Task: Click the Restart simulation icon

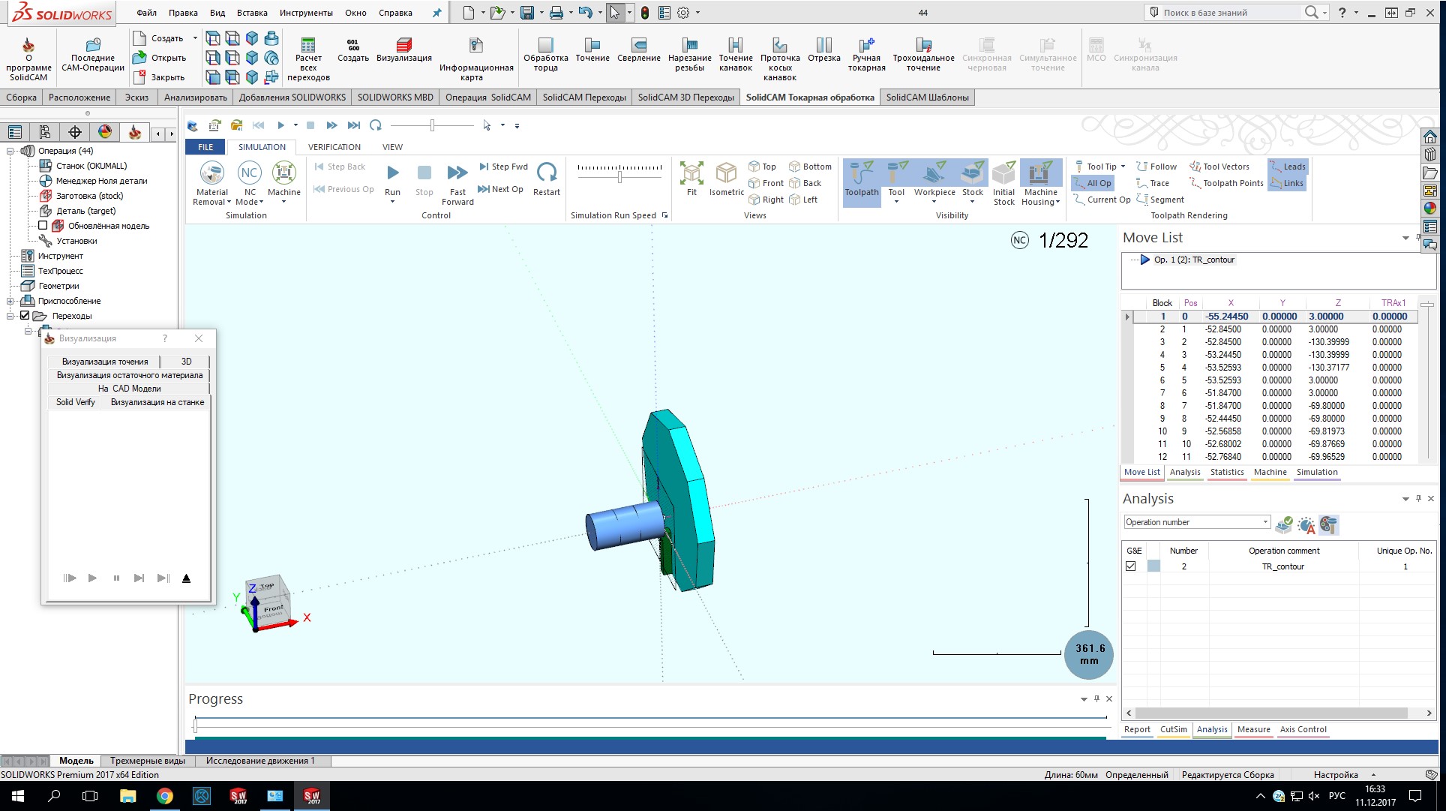Action: 547,173
